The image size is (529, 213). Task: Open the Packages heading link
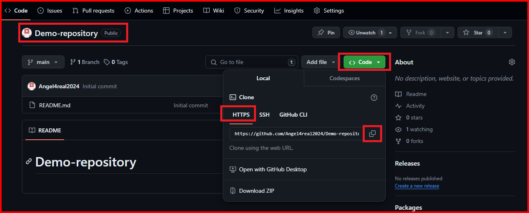(x=409, y=207)
